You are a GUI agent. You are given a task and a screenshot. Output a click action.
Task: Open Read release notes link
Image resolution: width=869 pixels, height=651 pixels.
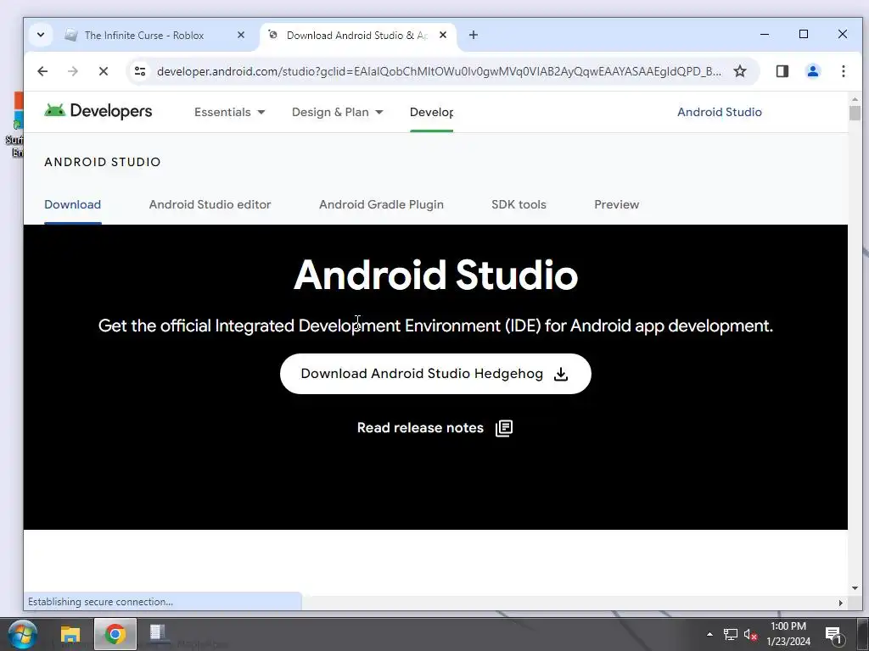point(420,428)
